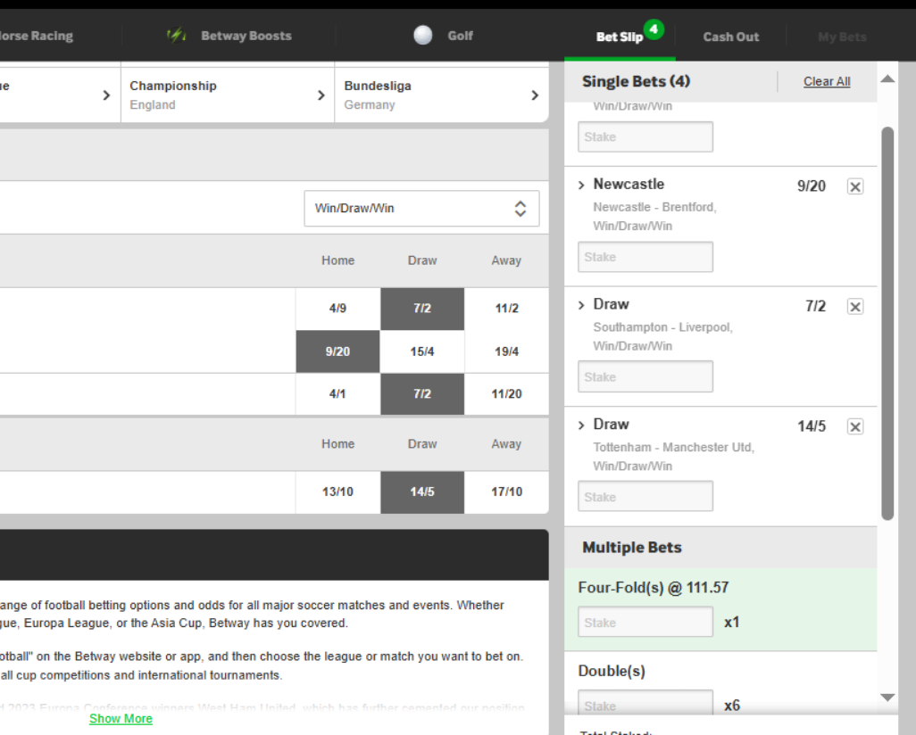The width and height of the screenshot is (916, 735).
Task: Select the 11/2 away odds
Action: tap(506, 309)
